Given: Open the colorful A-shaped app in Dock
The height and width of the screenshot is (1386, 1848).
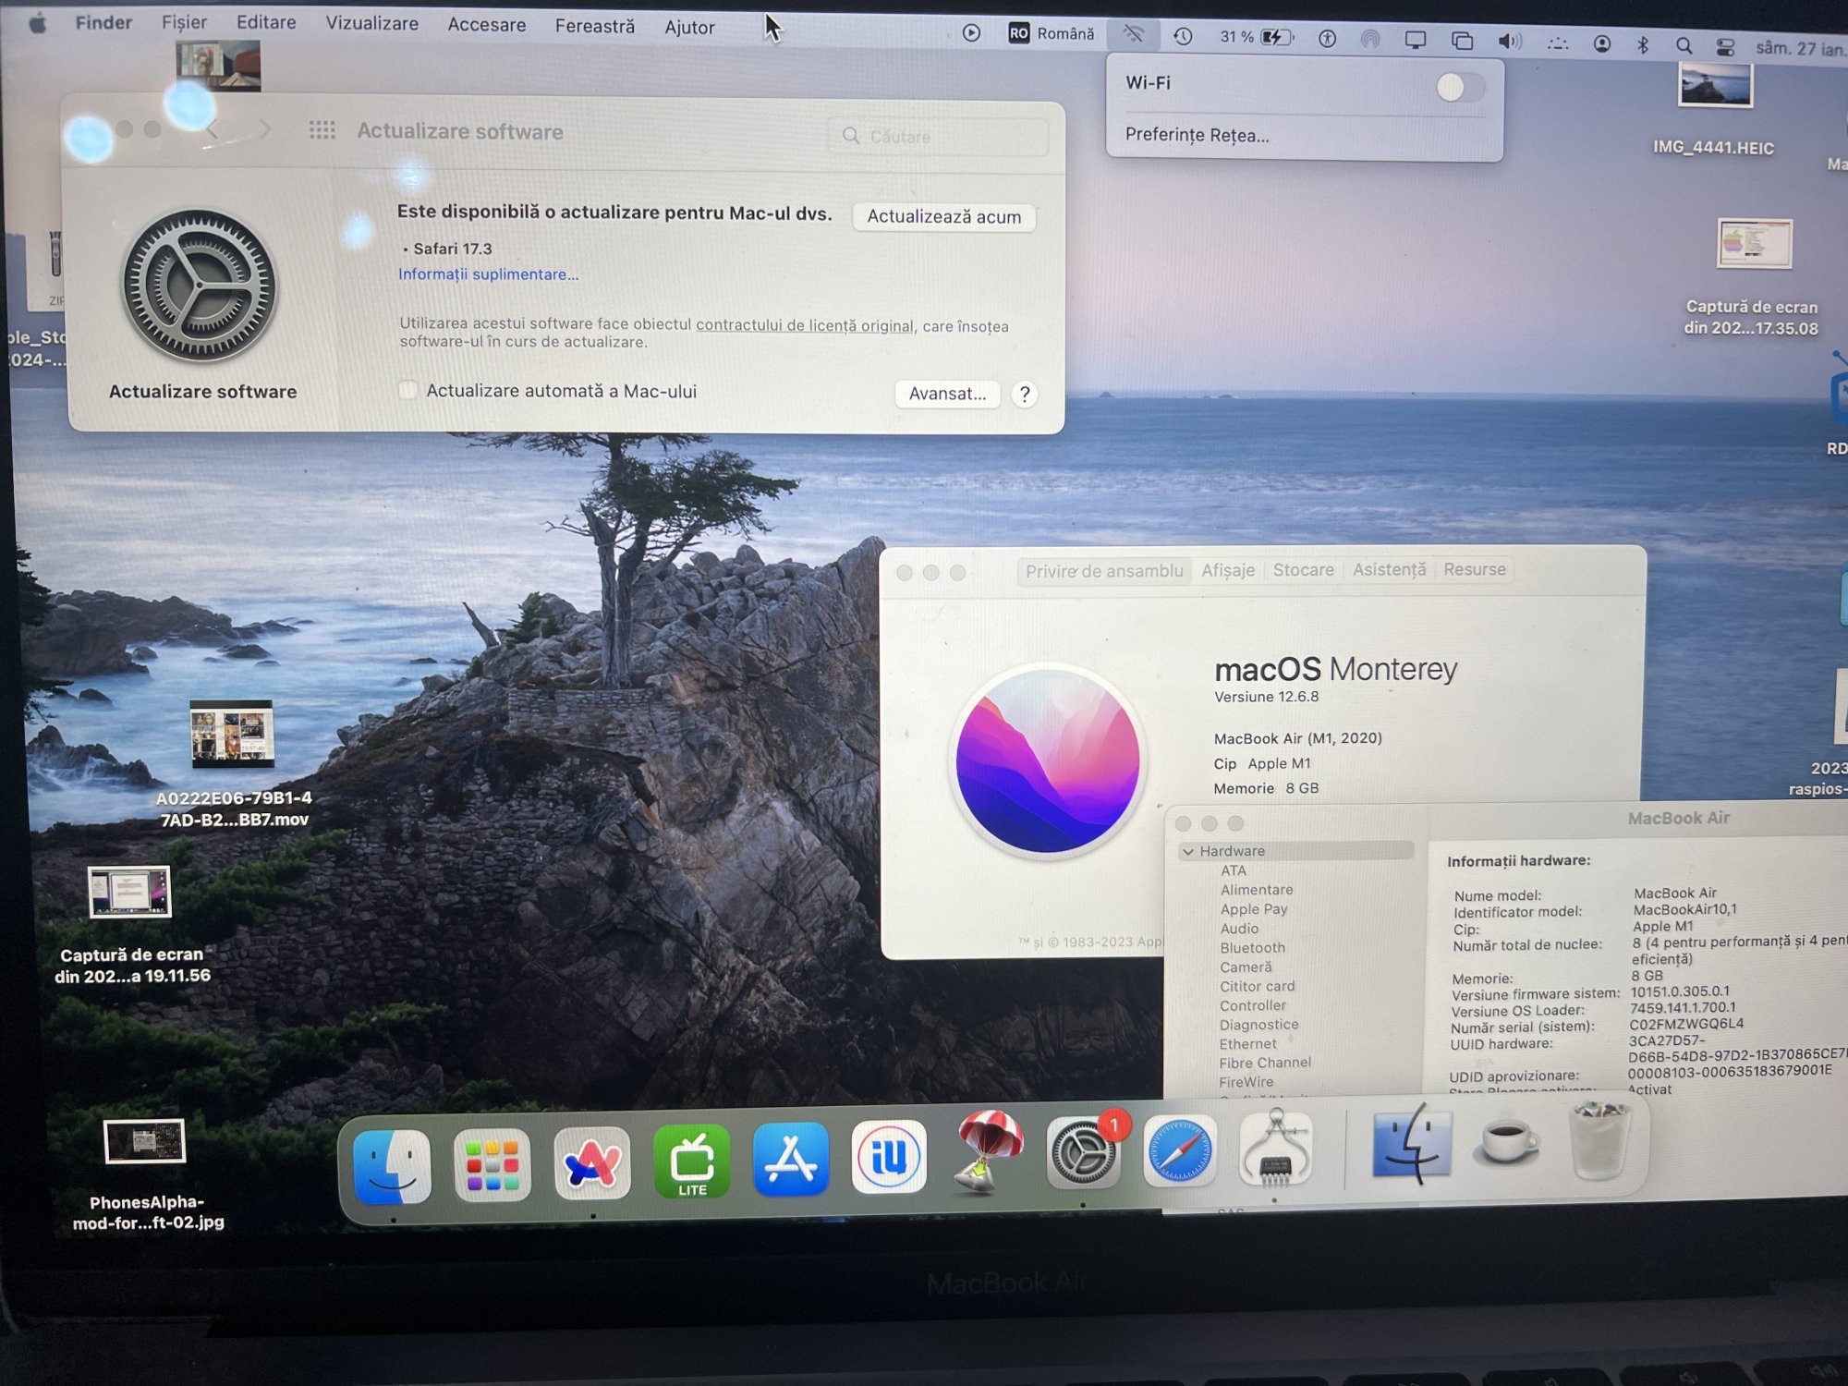Looking at the screenshot, I should click(x=591, y=1162).
